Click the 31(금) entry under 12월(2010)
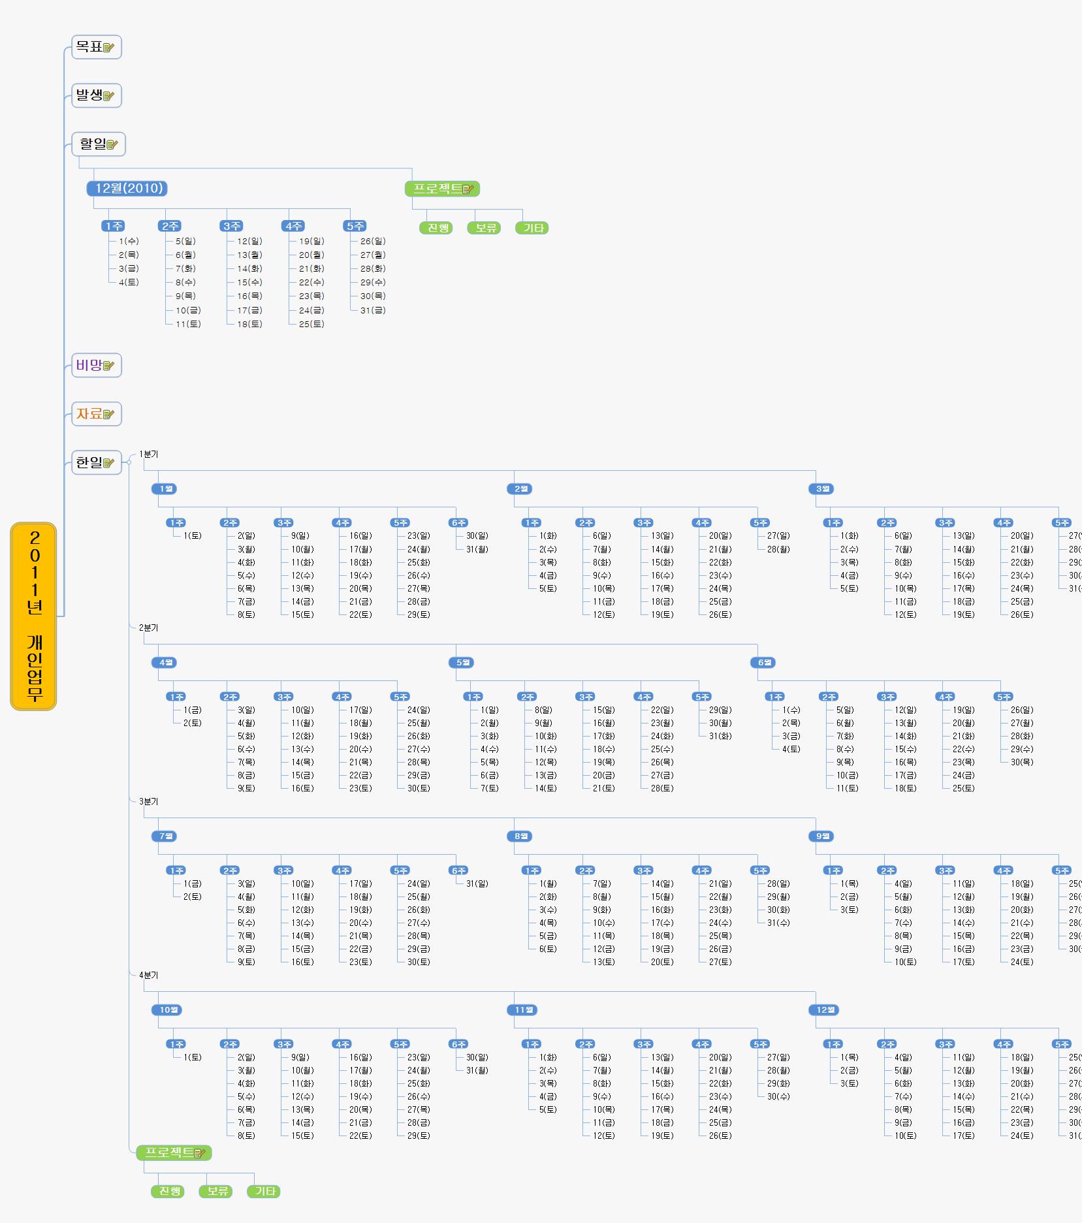Viewport: 1082px width, 1223px height. (x=373, y=310)
